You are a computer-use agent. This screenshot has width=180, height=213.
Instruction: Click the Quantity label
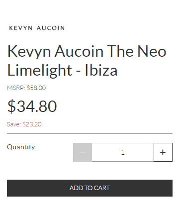pyautogui.click(x=21, y=147)
